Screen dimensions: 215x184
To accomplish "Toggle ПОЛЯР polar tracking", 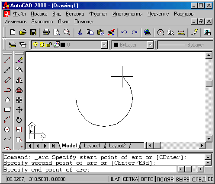I will (x=165, y=179).
